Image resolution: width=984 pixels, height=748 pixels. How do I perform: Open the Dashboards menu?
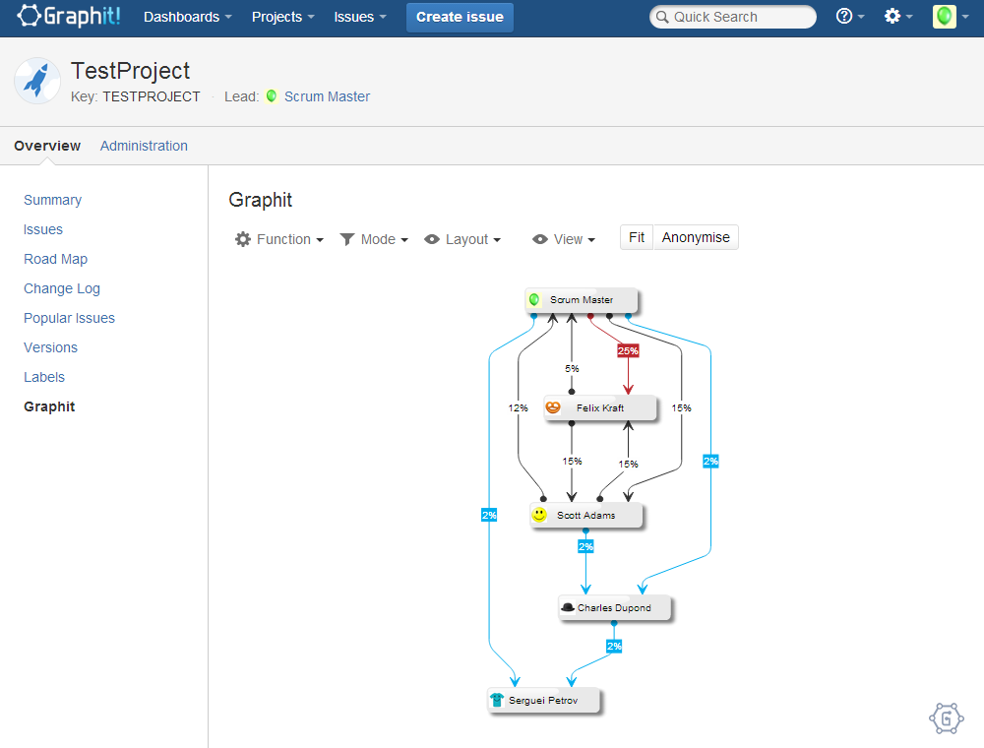pyautogui.click(x=188, y=17)
